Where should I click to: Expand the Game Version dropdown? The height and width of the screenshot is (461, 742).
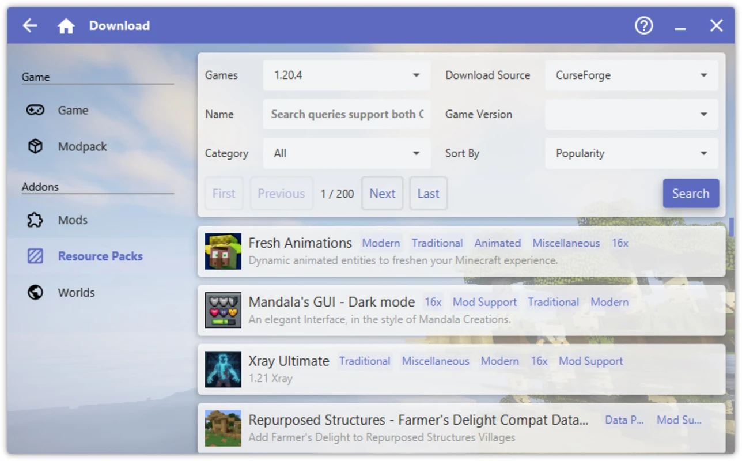coord(631,114)
